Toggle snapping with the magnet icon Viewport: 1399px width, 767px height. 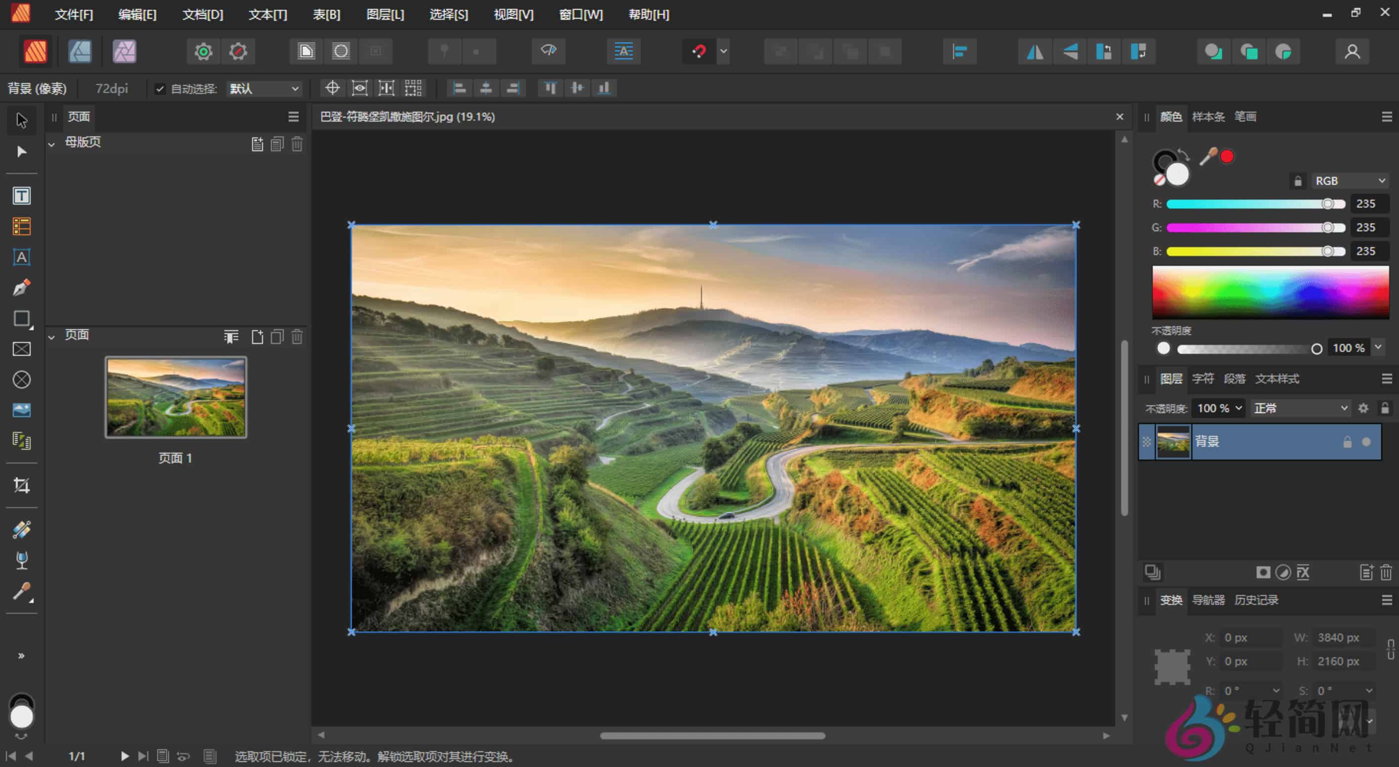(699, 51)
